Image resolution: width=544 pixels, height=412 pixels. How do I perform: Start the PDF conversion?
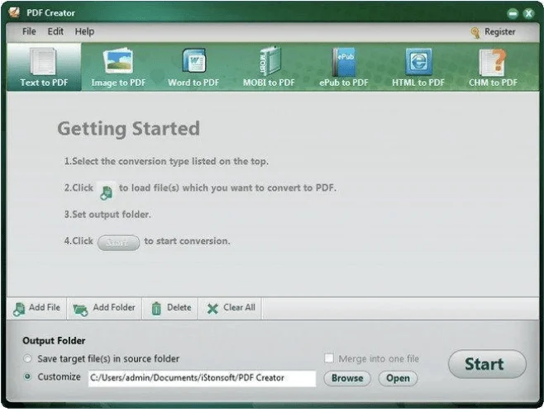click(x=487, y=364)
